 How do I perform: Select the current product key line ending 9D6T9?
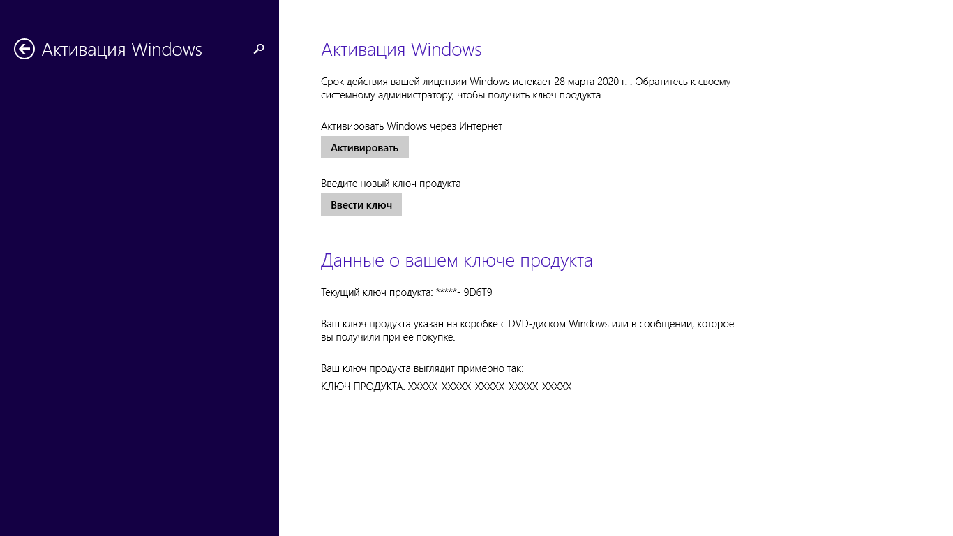407,292
